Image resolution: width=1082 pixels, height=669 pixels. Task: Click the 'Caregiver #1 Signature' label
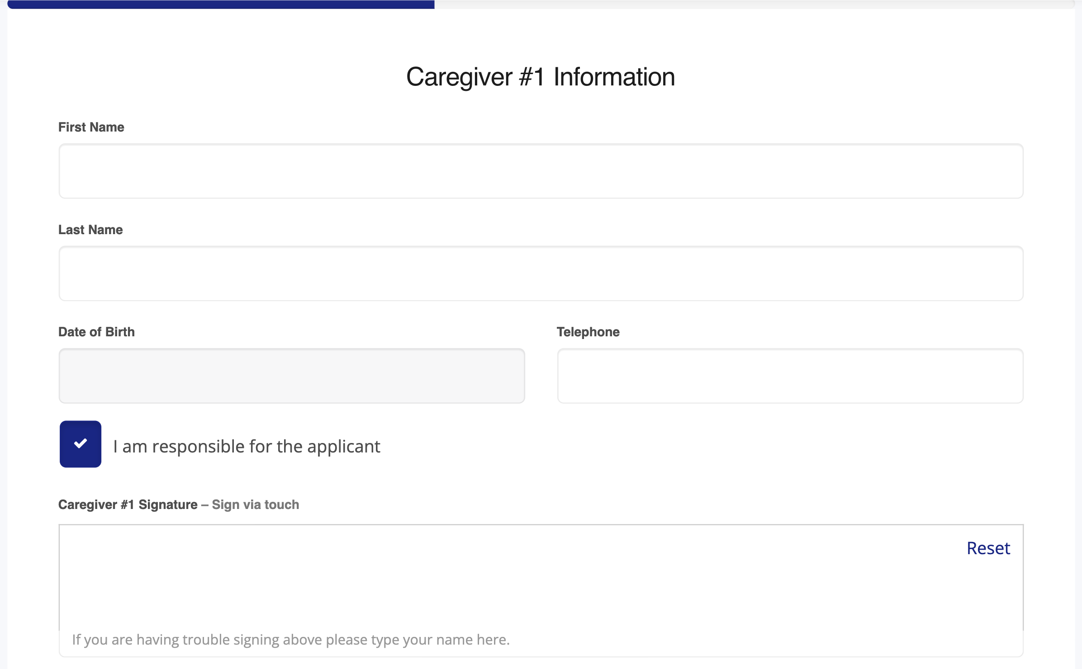coord(128,504)
